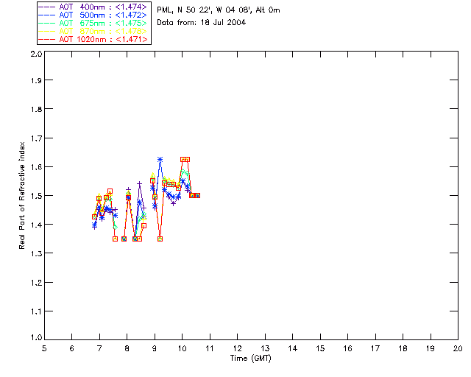The height and width of the screenshot is (377, 471).
Task: Click the AOT 1020nm legend entry text
Action: 103,39
